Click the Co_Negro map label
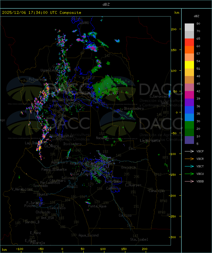Screen dimensions: 212x253 (x=52, y=146)
